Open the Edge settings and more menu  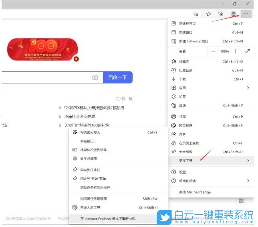point(246,14)
